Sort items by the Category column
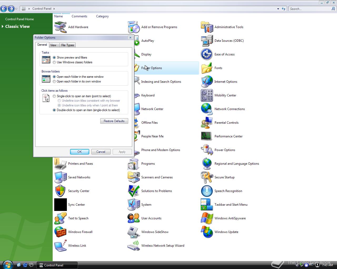337x269 pixels. click(x=102, y=16)
